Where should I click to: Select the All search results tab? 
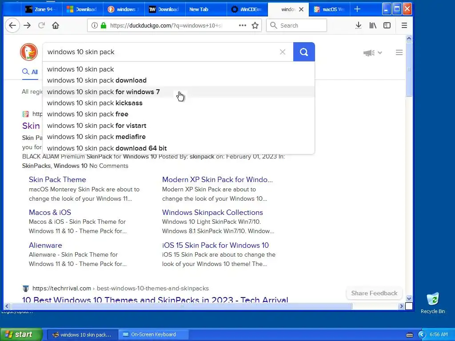pyautogui.click(x=30, y=71)
